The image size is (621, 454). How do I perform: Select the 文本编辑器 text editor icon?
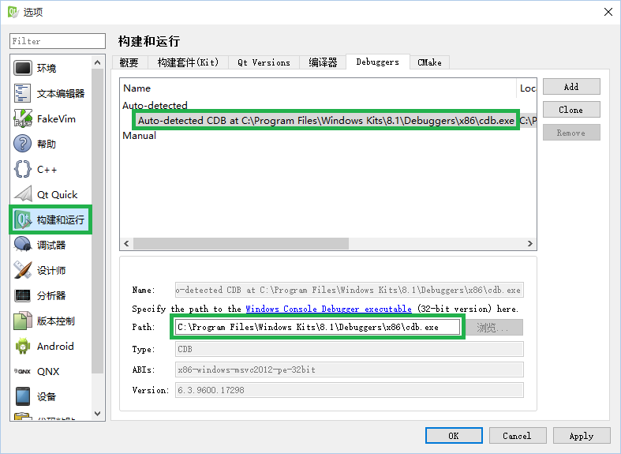23,93
